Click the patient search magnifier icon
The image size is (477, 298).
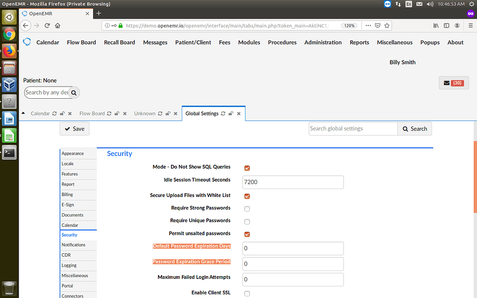point(74,93)
